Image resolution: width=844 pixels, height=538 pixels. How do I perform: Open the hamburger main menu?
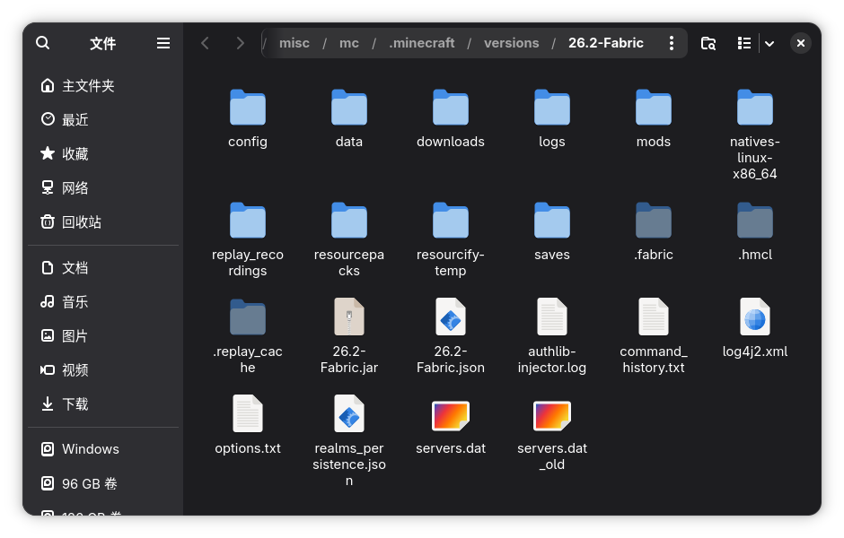163,43
